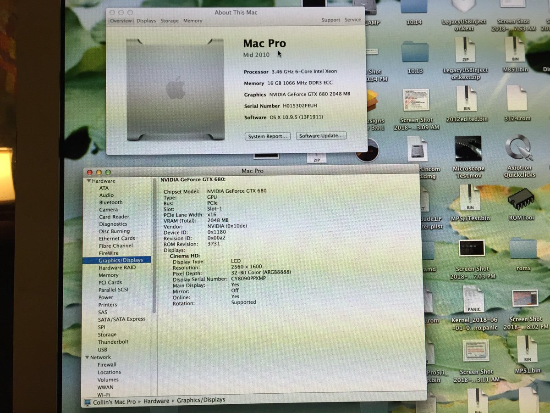
Task: Select Camera in sidebar
Action: (x=109, y=210)
